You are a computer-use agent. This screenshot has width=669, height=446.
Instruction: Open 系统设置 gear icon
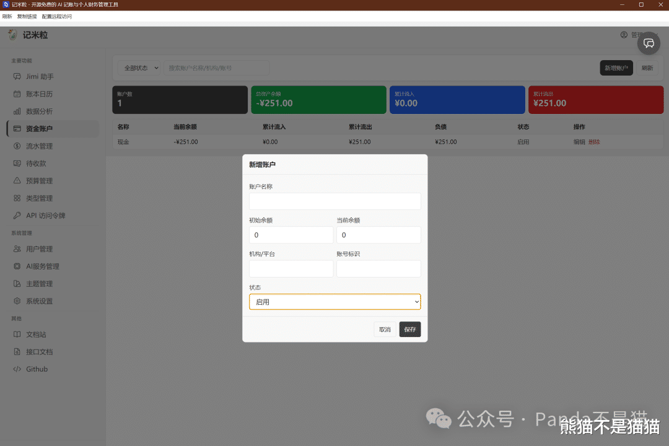[17, 301]
